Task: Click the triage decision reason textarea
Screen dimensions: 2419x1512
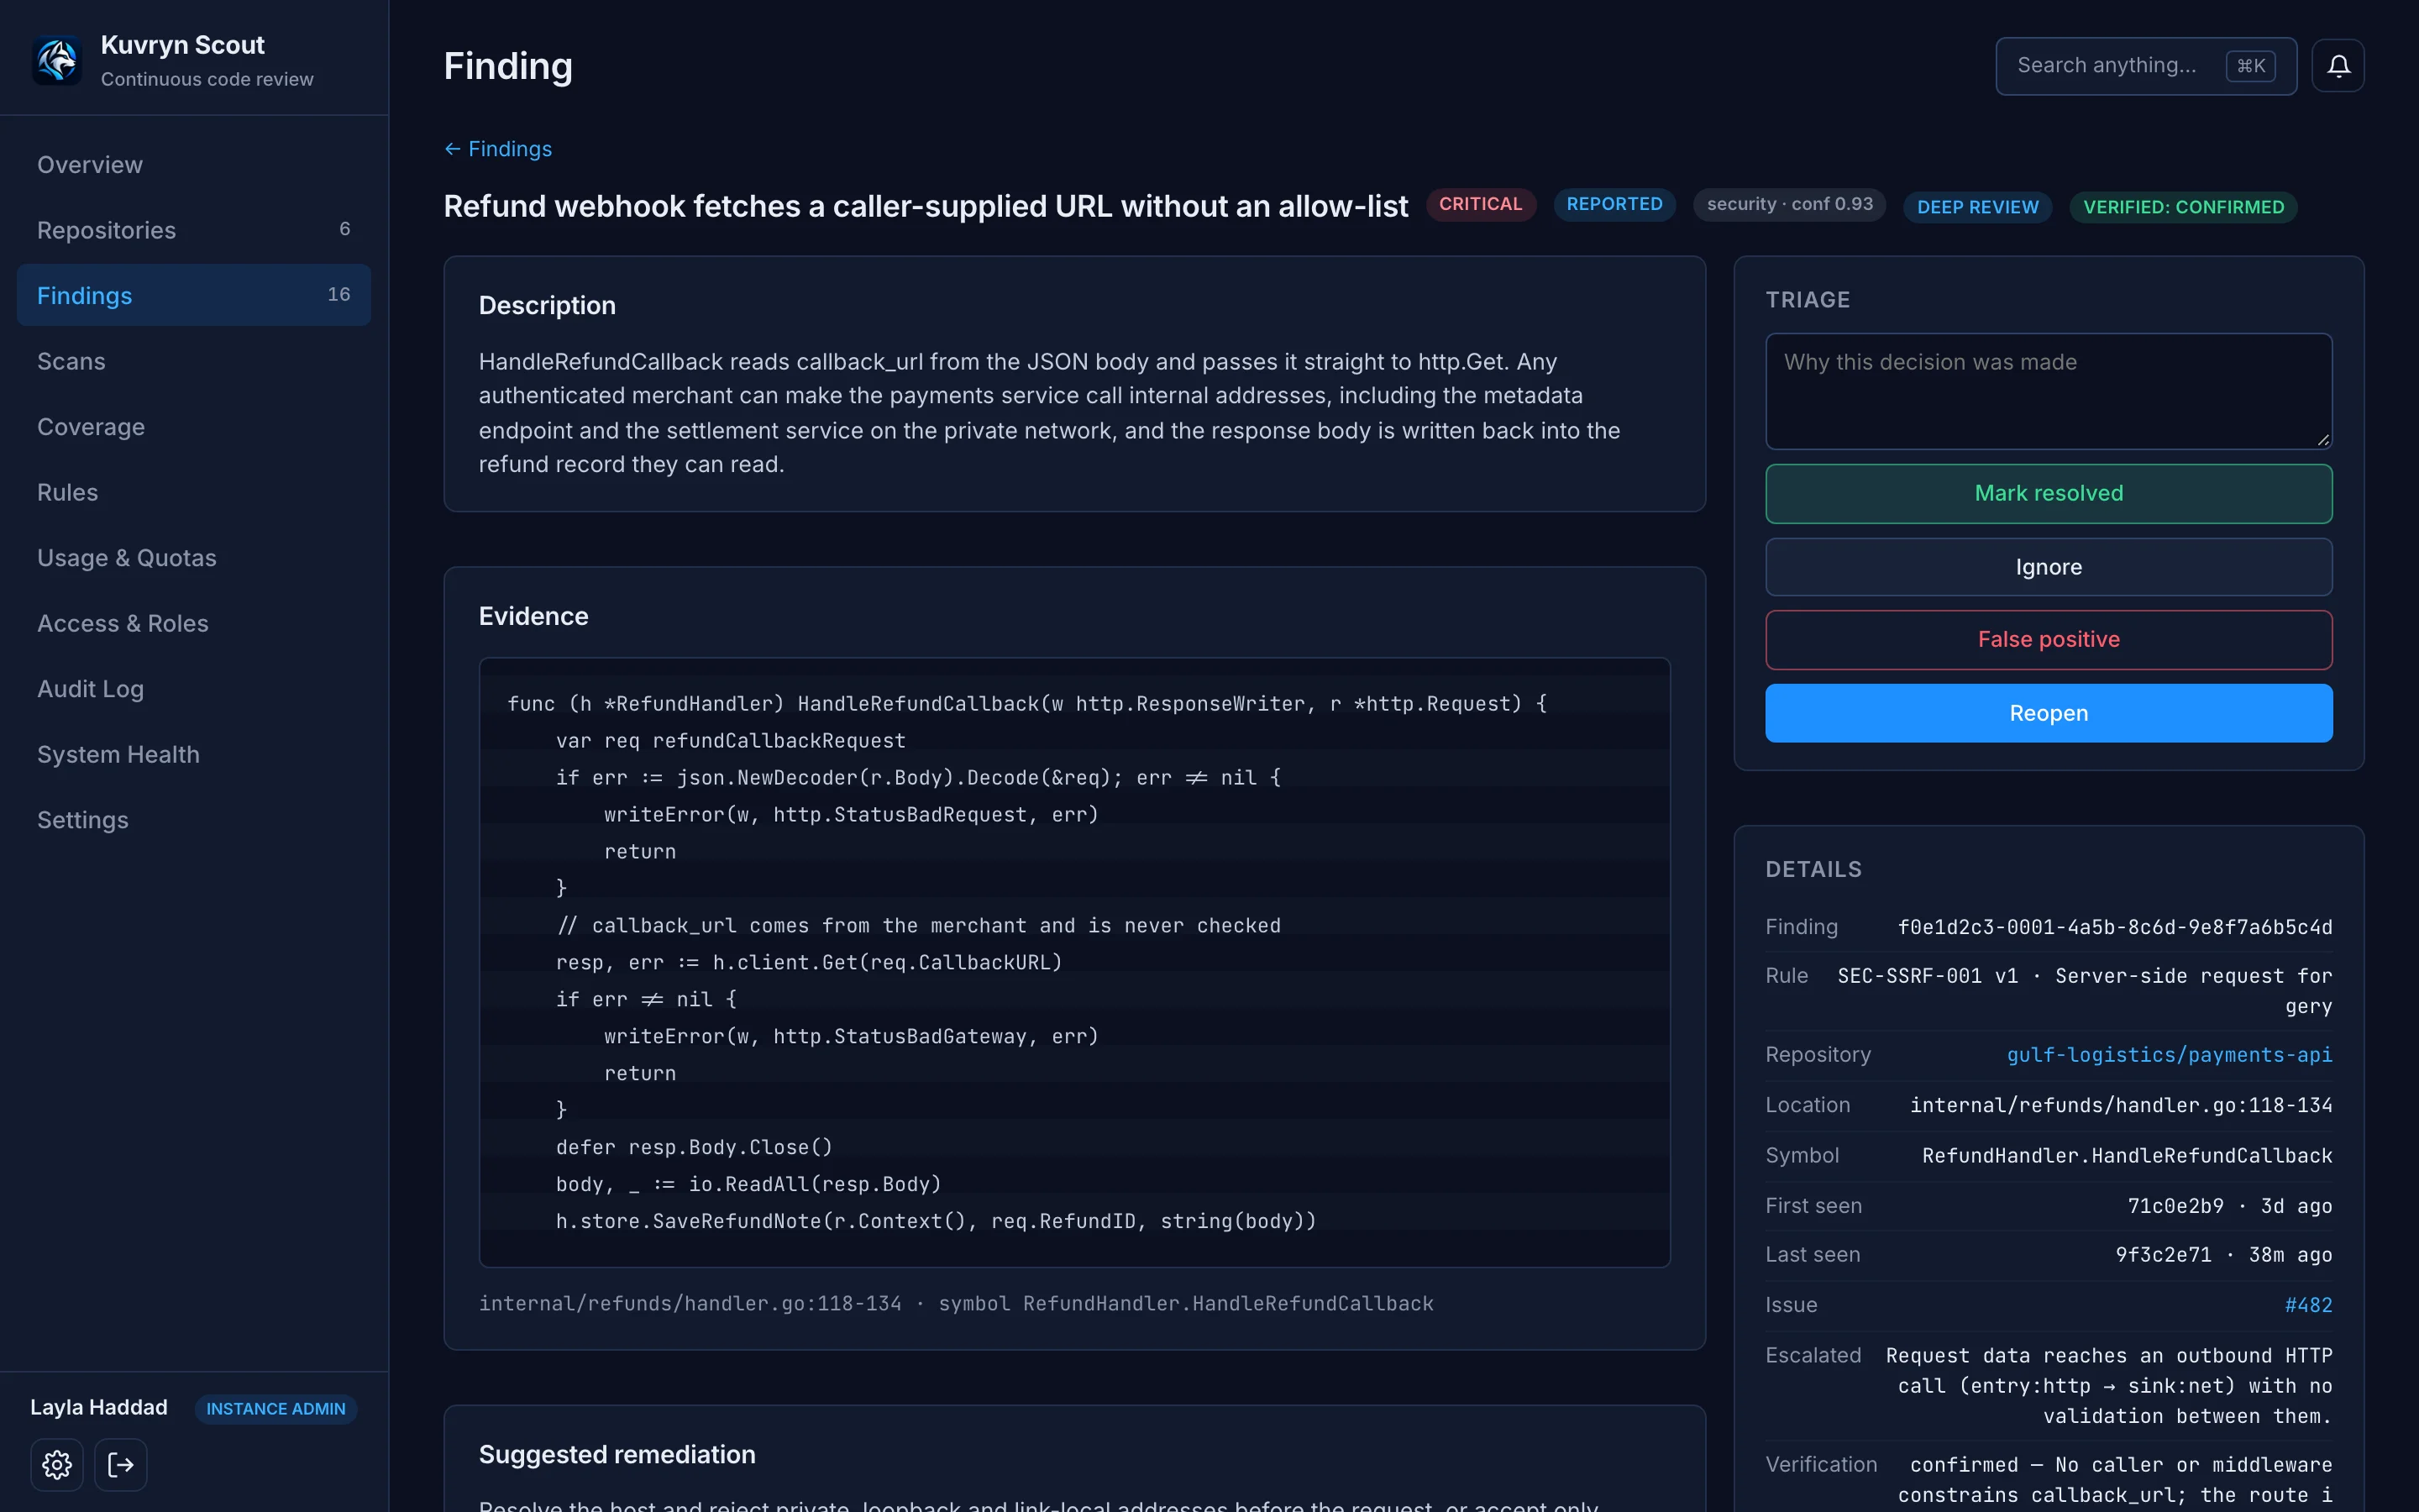Action: [x=2048, y=391]
